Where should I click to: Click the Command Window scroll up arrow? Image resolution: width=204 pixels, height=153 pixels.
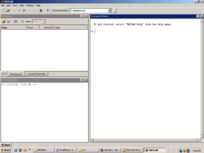point(202,20)
